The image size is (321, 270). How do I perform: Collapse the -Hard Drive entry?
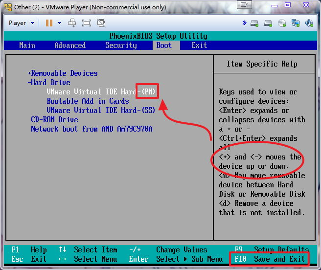(49, 83)
